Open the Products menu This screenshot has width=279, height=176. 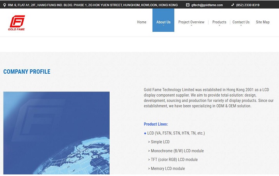pyautogui.click(x=219, y=22)
